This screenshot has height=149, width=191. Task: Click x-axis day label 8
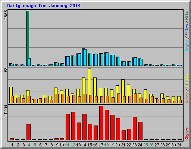point(51,145)
